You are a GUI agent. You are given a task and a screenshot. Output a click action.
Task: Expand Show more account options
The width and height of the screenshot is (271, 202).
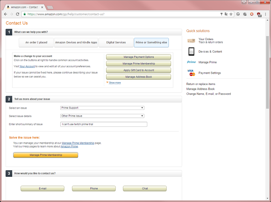pos(114,83)
